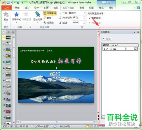Click the 延迟 delay value field

(78, 23)
